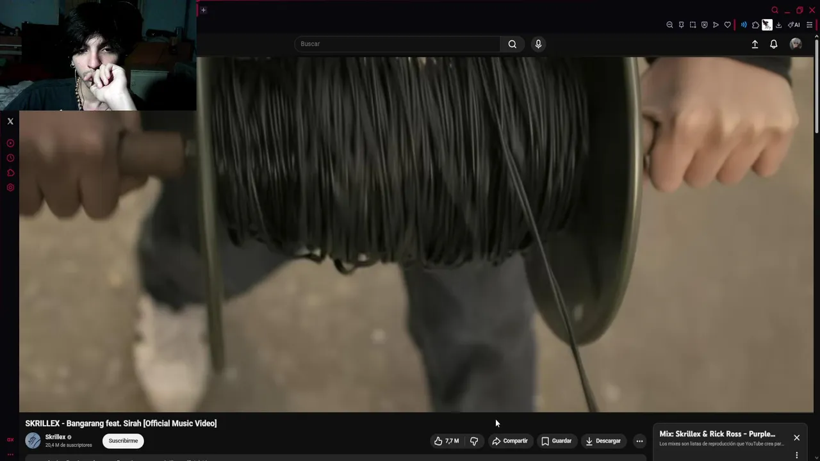Open the ad blocker shield icon
820x461 pixels.
tap(704, 25)
